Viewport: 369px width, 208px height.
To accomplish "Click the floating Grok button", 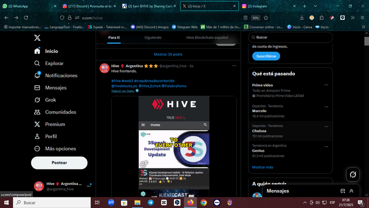I will pyautogui.click(x=353, y=174).
